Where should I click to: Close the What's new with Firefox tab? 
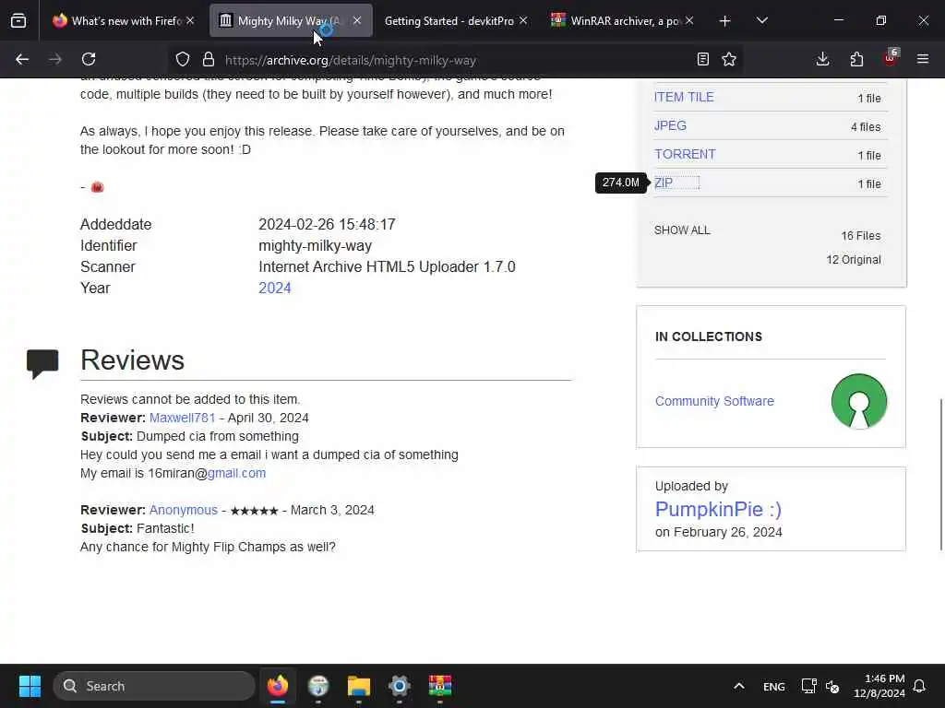click(x=190, y=20)
